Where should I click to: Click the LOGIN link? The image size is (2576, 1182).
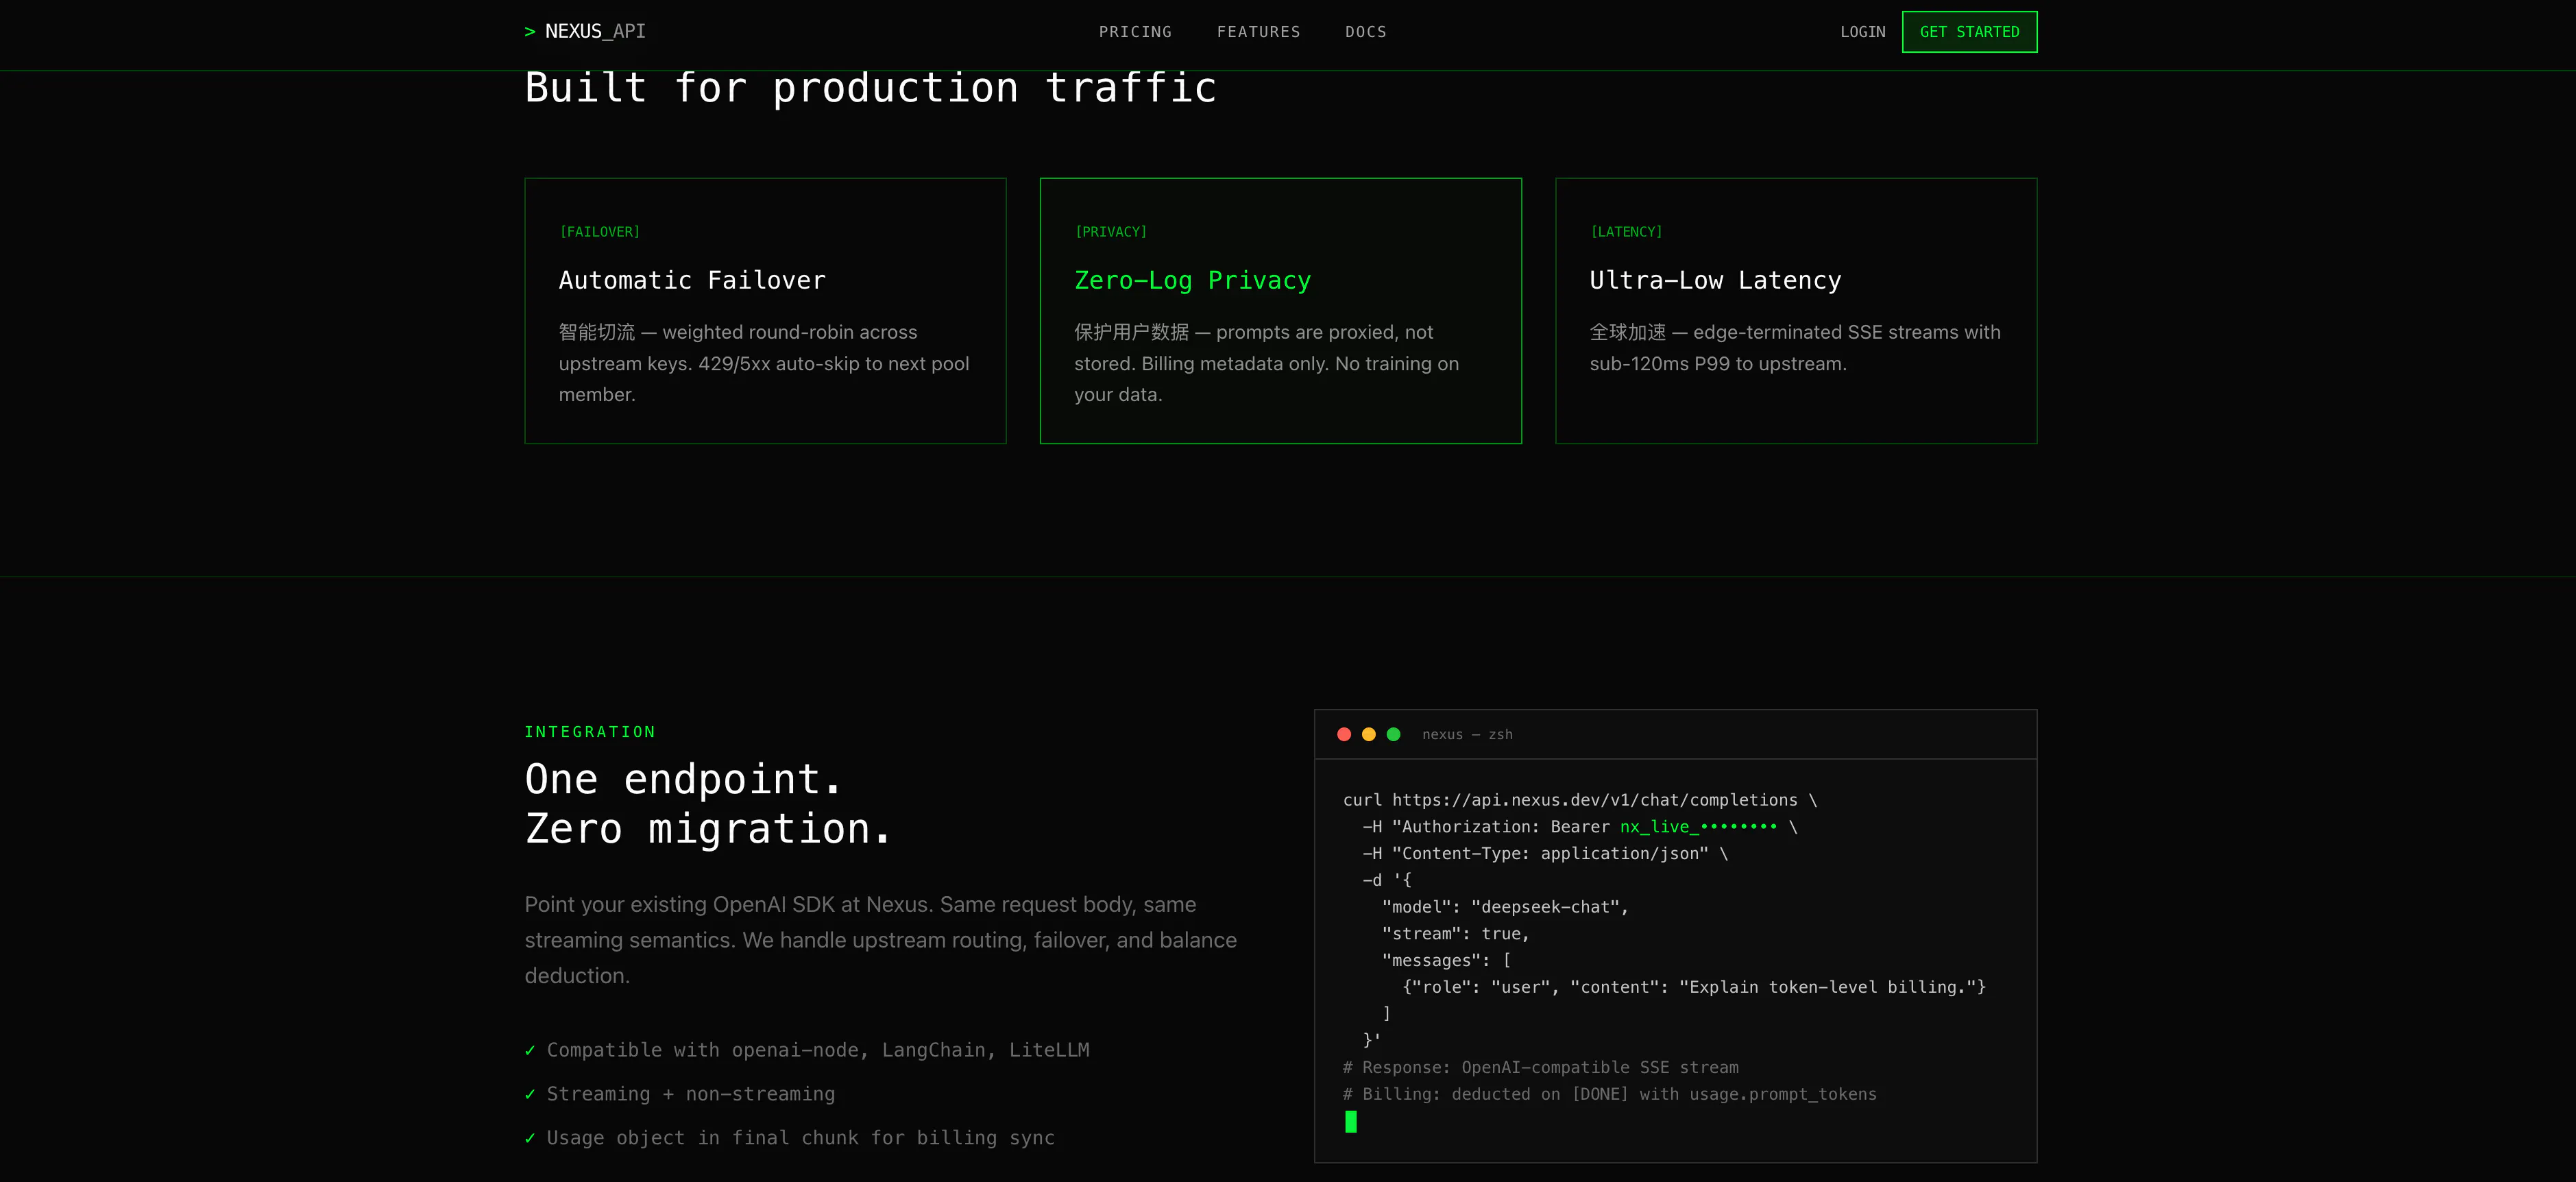coord(1862,32)
